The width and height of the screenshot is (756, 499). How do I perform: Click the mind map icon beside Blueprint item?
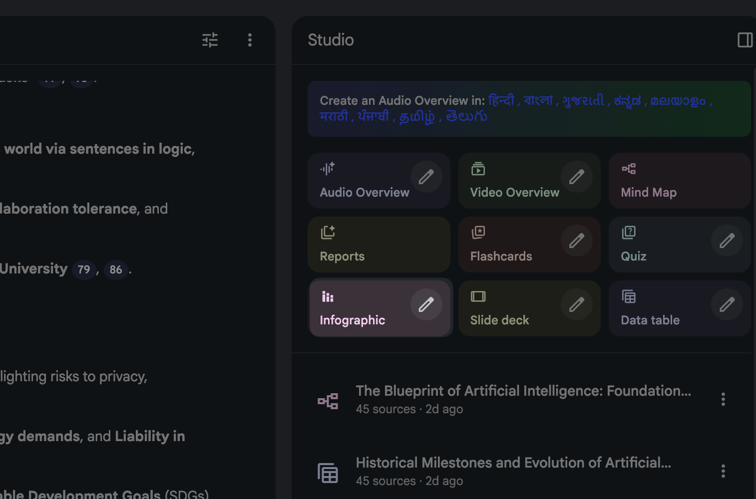click(x=328, y=400)
